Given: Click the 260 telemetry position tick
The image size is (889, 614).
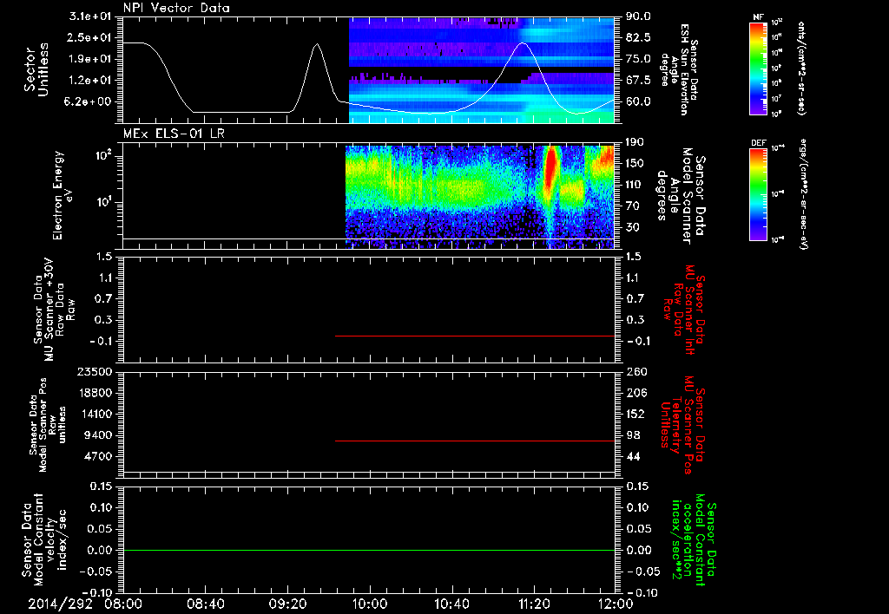Looking at the screenshot, I should (636, 371).
